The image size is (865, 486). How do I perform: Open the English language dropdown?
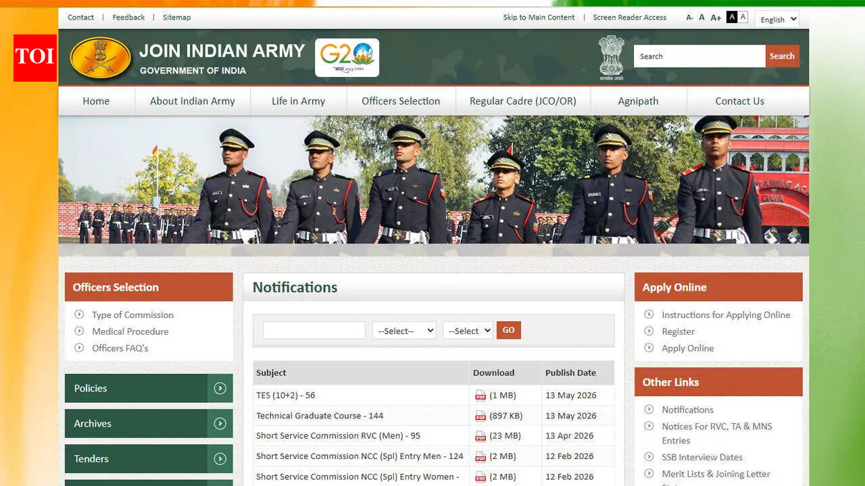coord(777,20)
